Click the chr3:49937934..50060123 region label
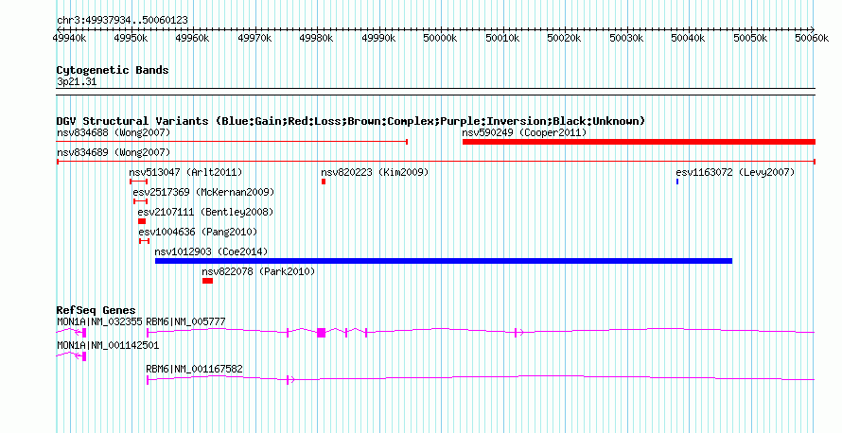This screenshot has width=842, height=433. 122,20
